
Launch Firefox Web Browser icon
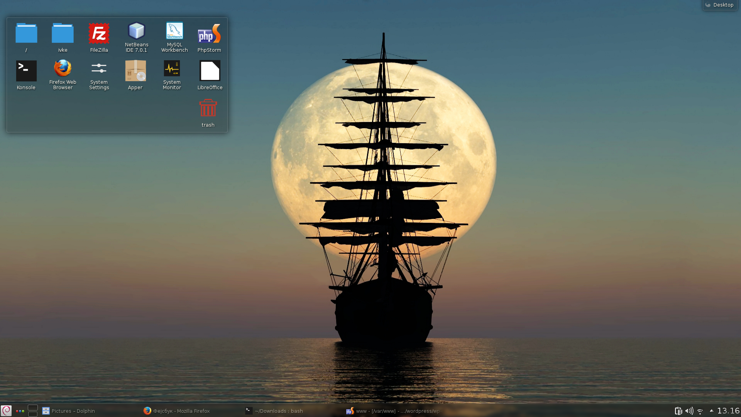point(63,68)
